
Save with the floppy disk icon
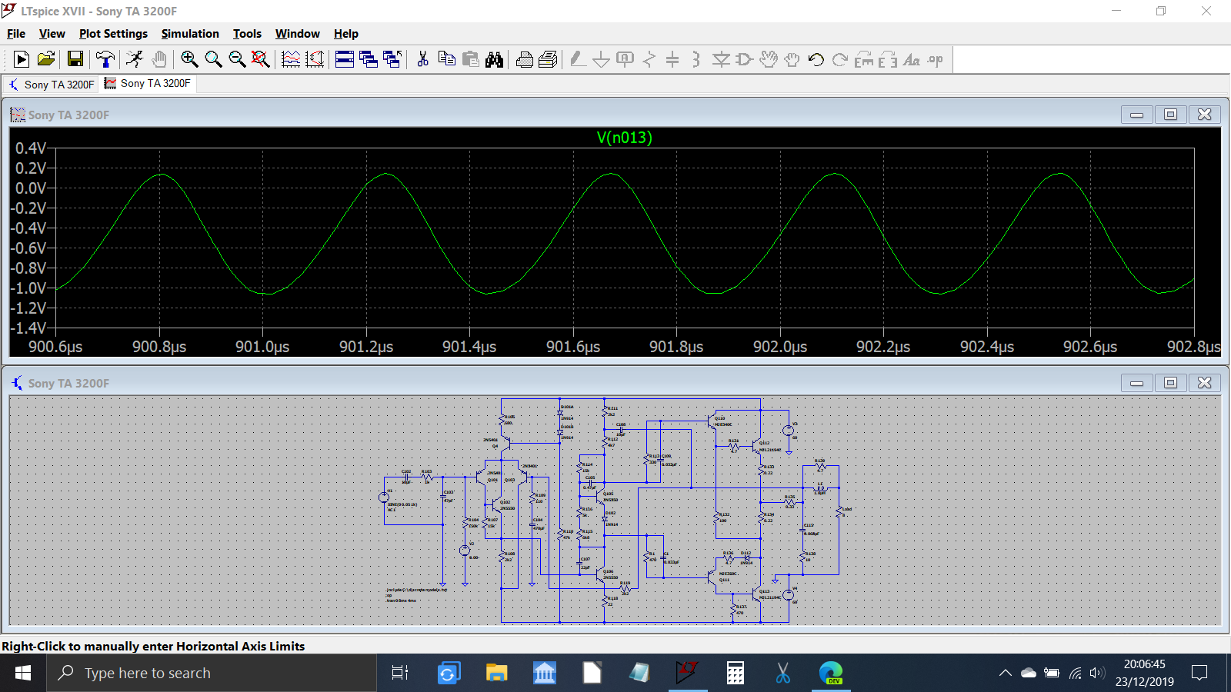pos(75,59)
